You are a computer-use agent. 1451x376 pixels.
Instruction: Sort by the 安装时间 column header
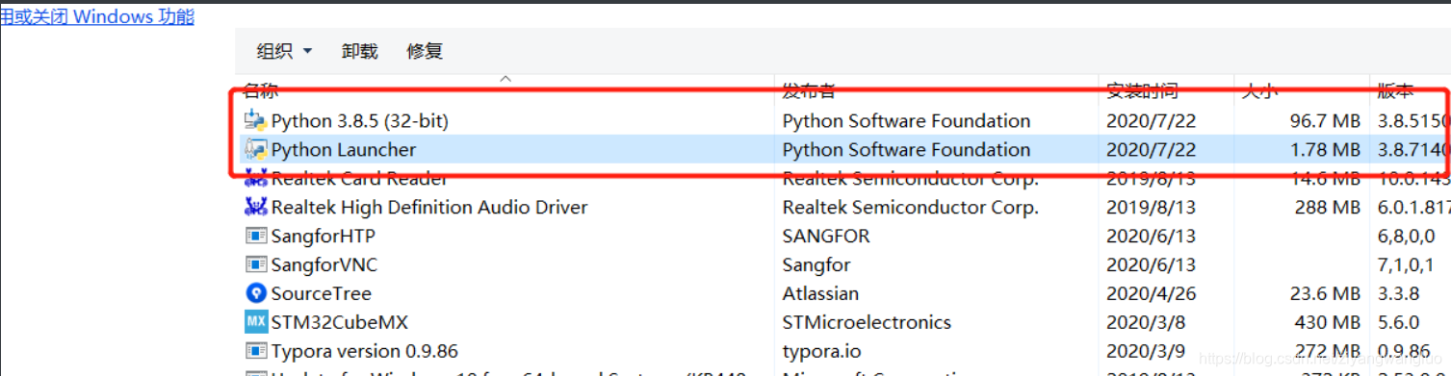(x=1142, y=91)
